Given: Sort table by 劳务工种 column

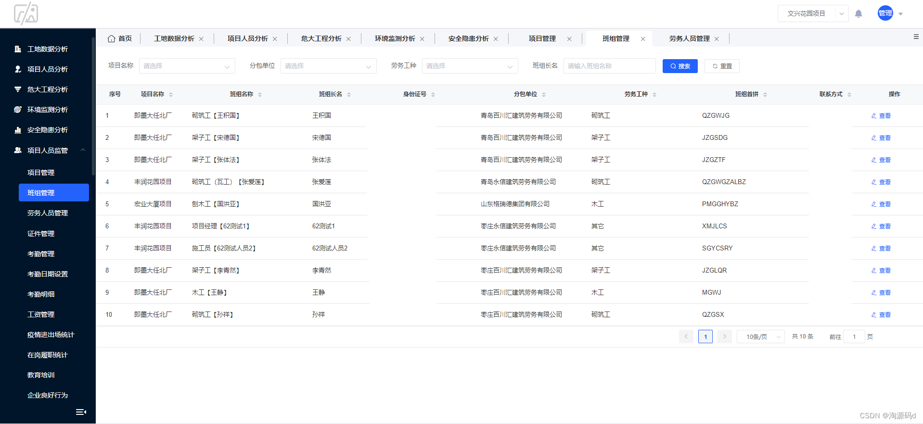Looking at the screenshot, I should tap(654, 95).
